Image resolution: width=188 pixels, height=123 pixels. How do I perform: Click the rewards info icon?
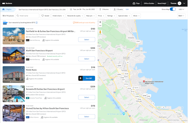[x=37, y=22]
